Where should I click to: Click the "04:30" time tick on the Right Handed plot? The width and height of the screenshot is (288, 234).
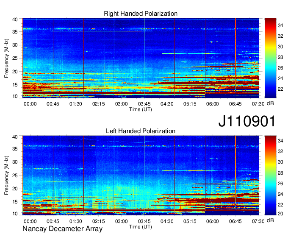click(x=167, y=104)
